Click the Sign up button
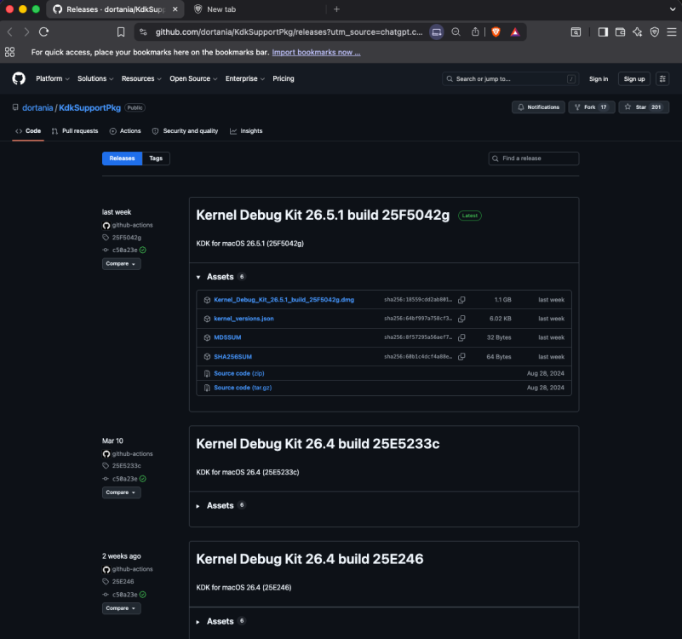The height and width of the screenshot is (639, 682). pos(634,78)
